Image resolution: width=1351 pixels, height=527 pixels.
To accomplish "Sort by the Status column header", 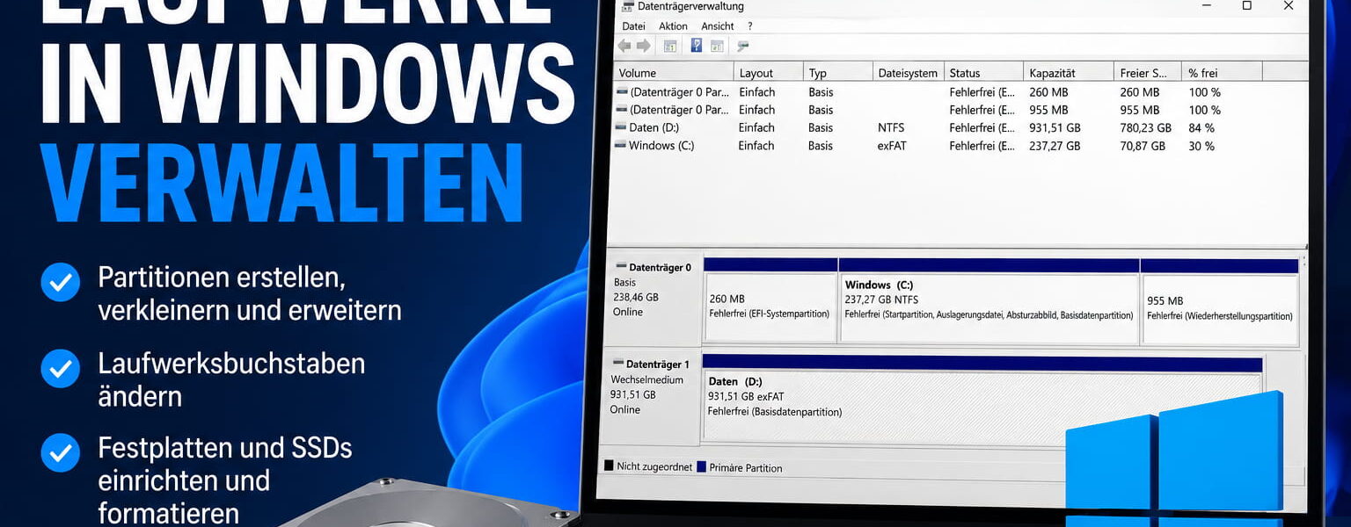I will point(984,73).
